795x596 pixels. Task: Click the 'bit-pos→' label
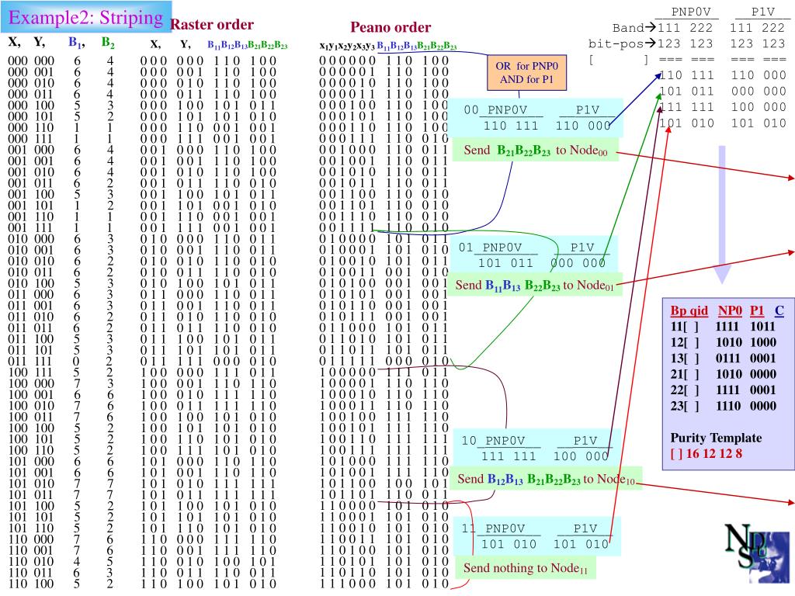pyautogui.click(x=622, y=43)
